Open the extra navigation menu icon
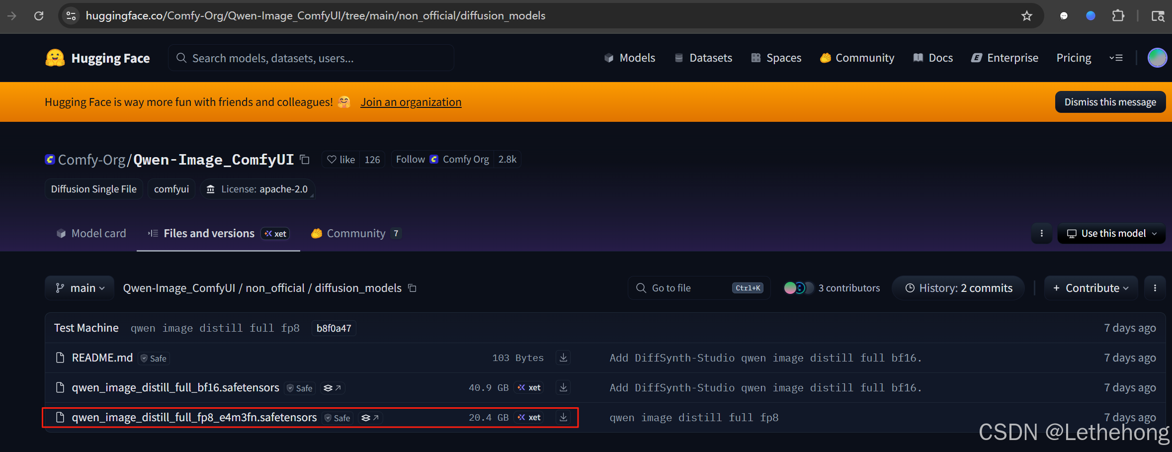Screen dimensions: 1172x452 click(x=1116, y=58)
